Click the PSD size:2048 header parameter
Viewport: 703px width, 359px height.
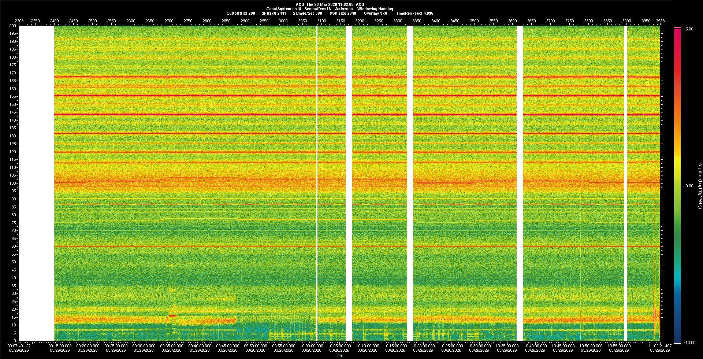[343, 13]
